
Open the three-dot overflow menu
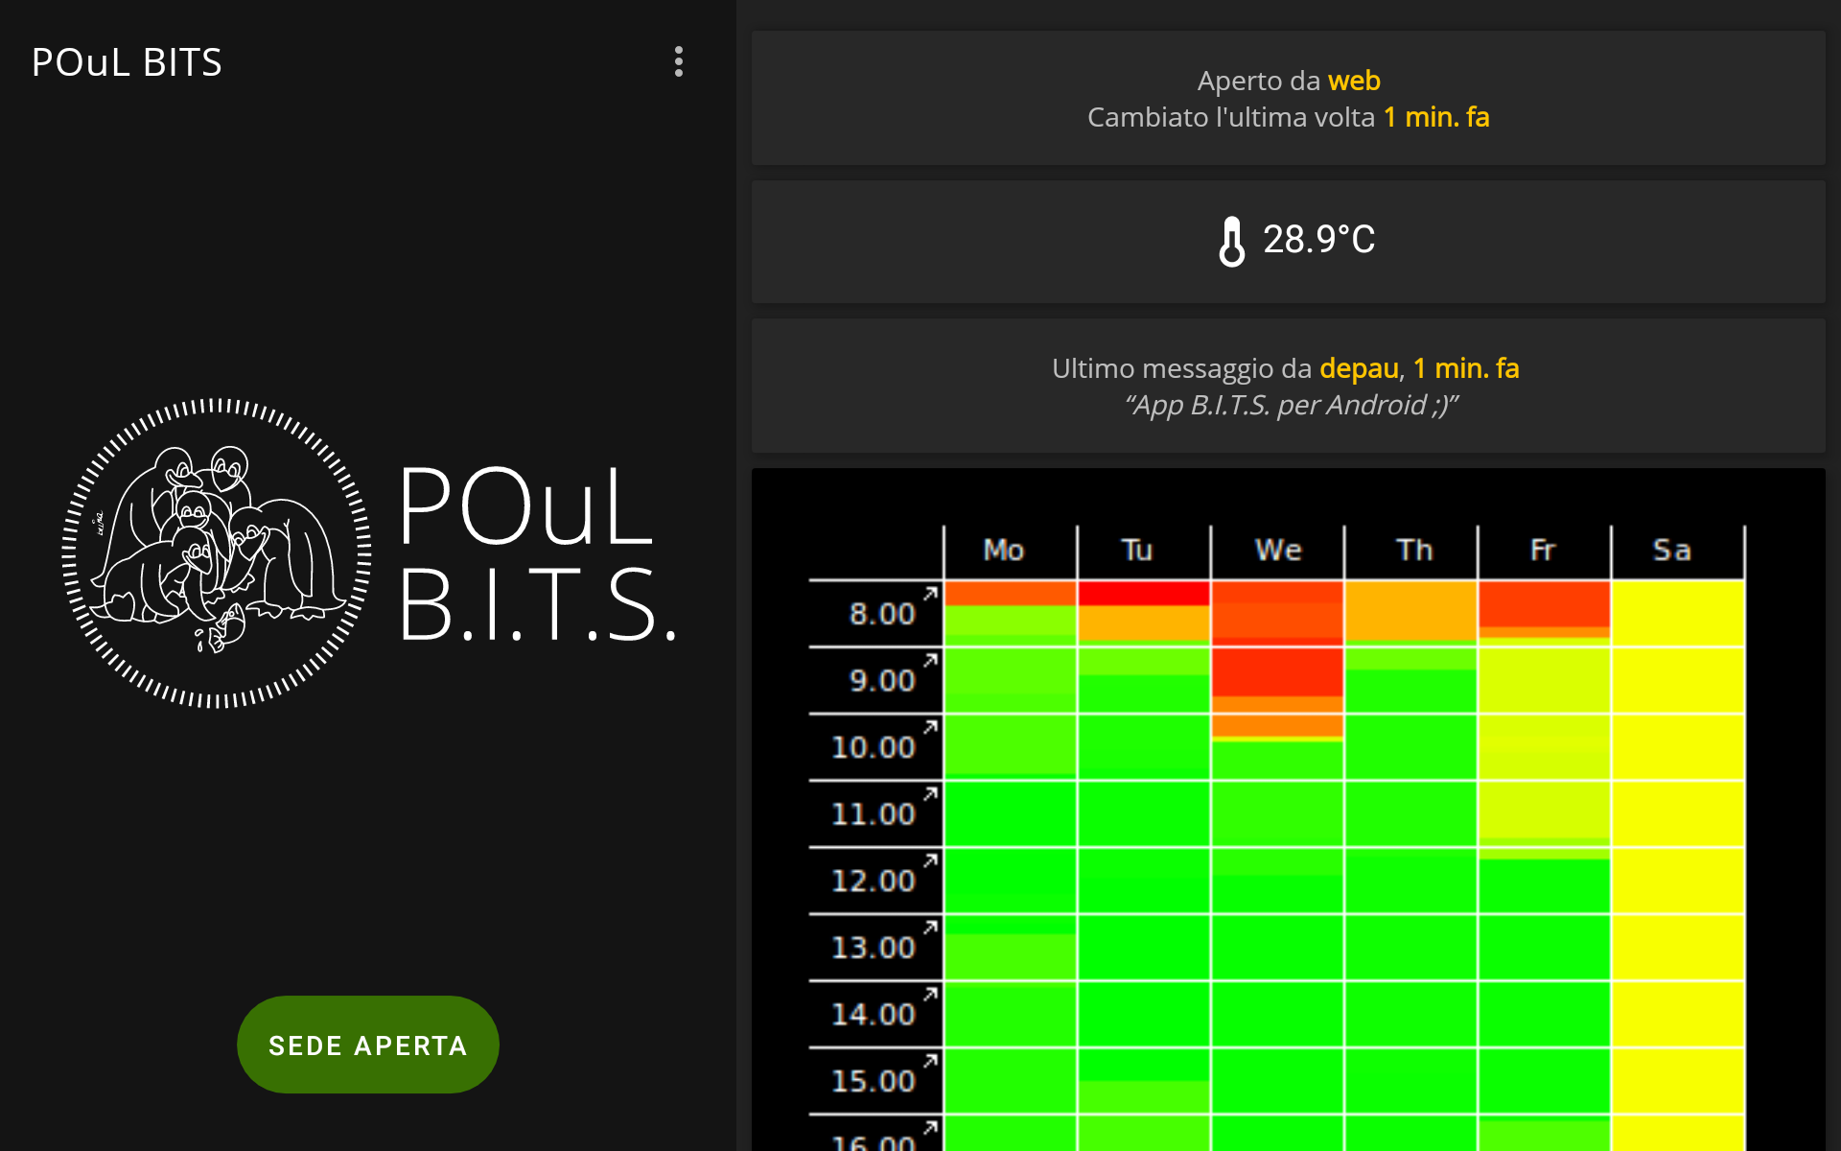679,62
